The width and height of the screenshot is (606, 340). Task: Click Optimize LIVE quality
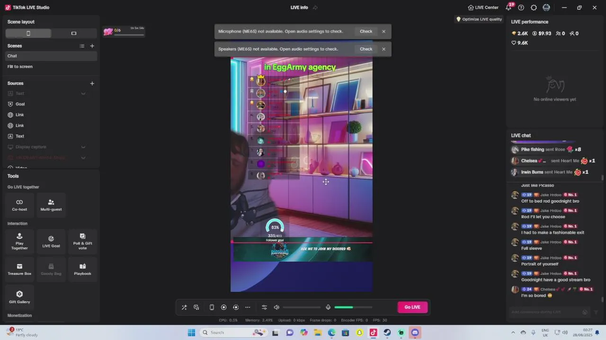(479, 19)
